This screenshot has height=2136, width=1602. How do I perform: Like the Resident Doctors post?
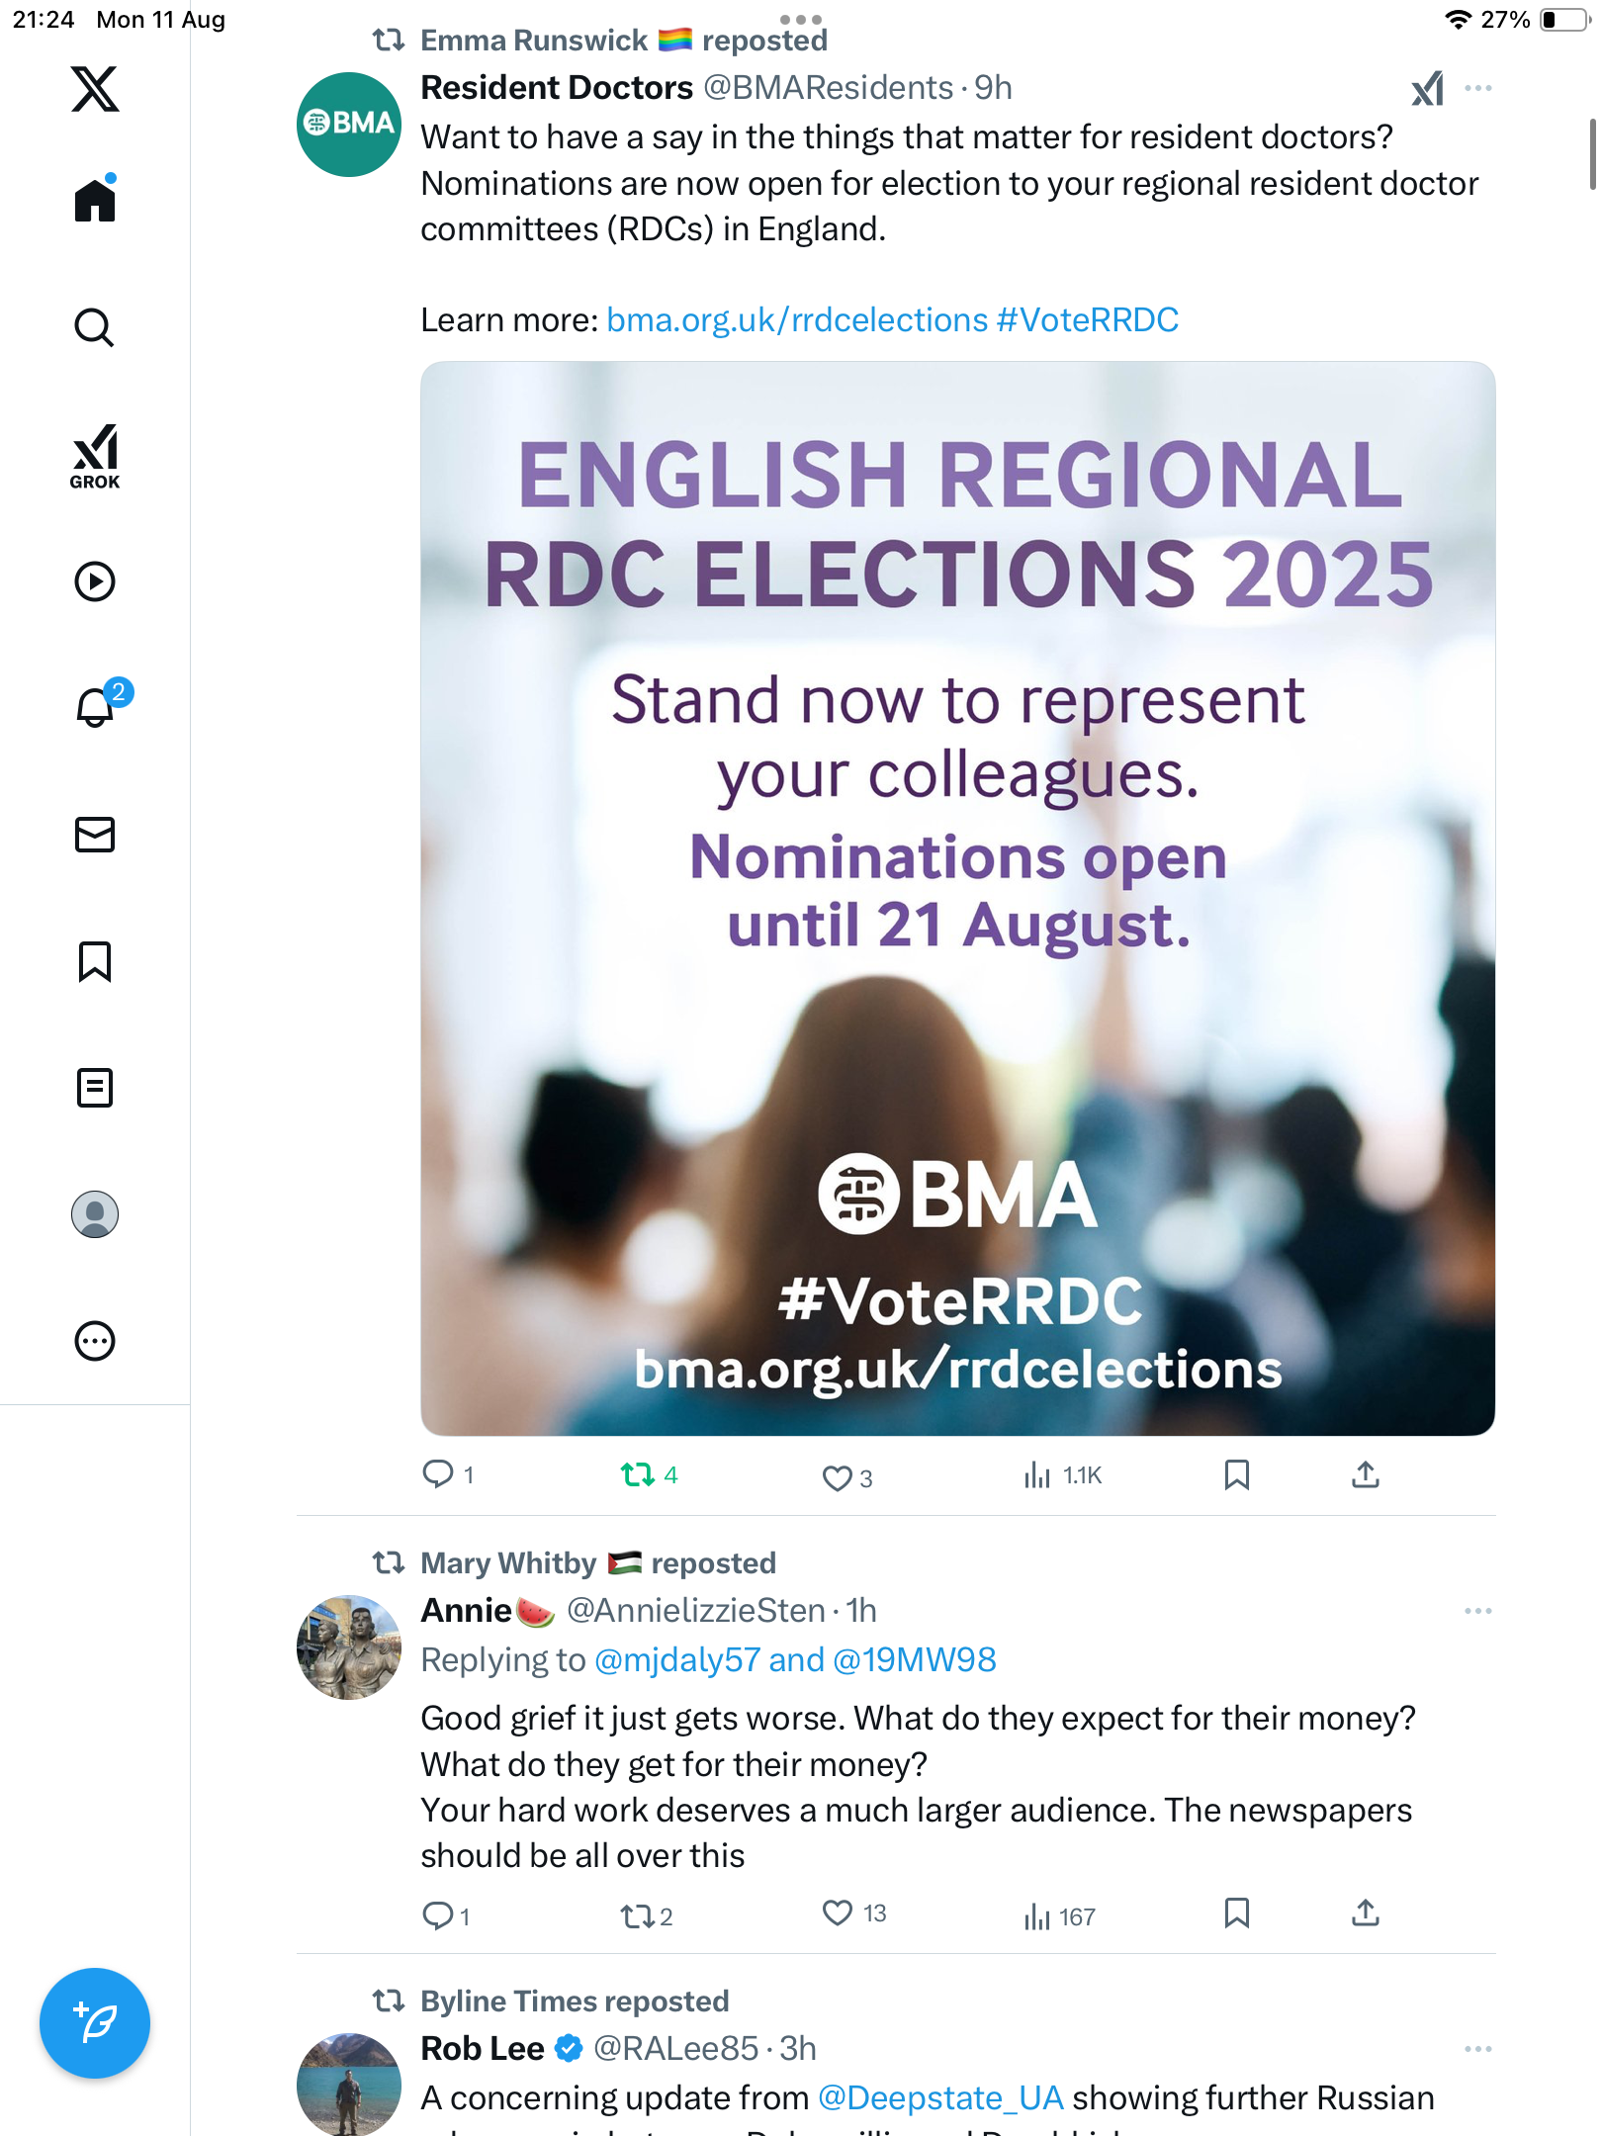[x=838, y=1477]
